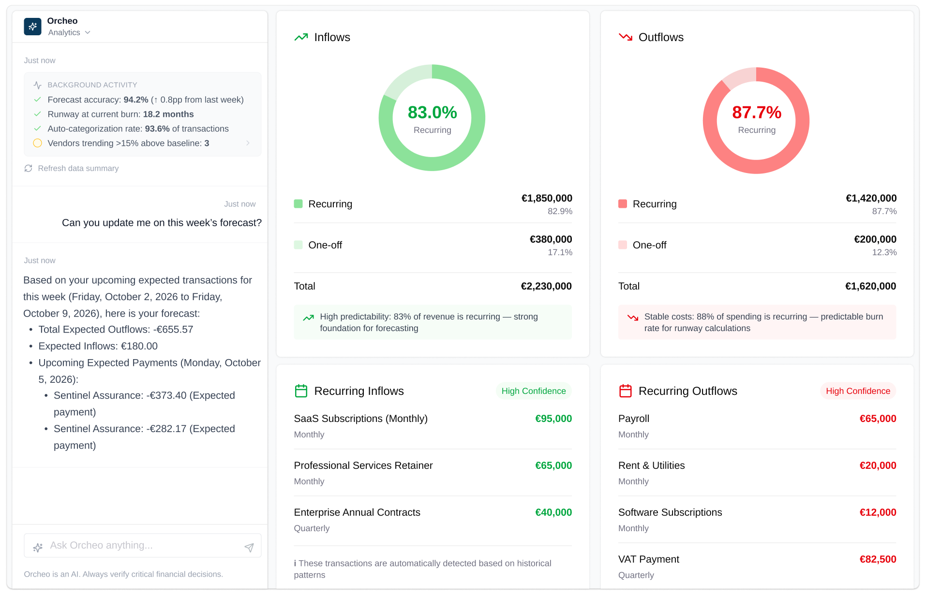This screenshot has width=926, height=594.
Task: Select the VAT Payment row
Action: coord(757,567)
